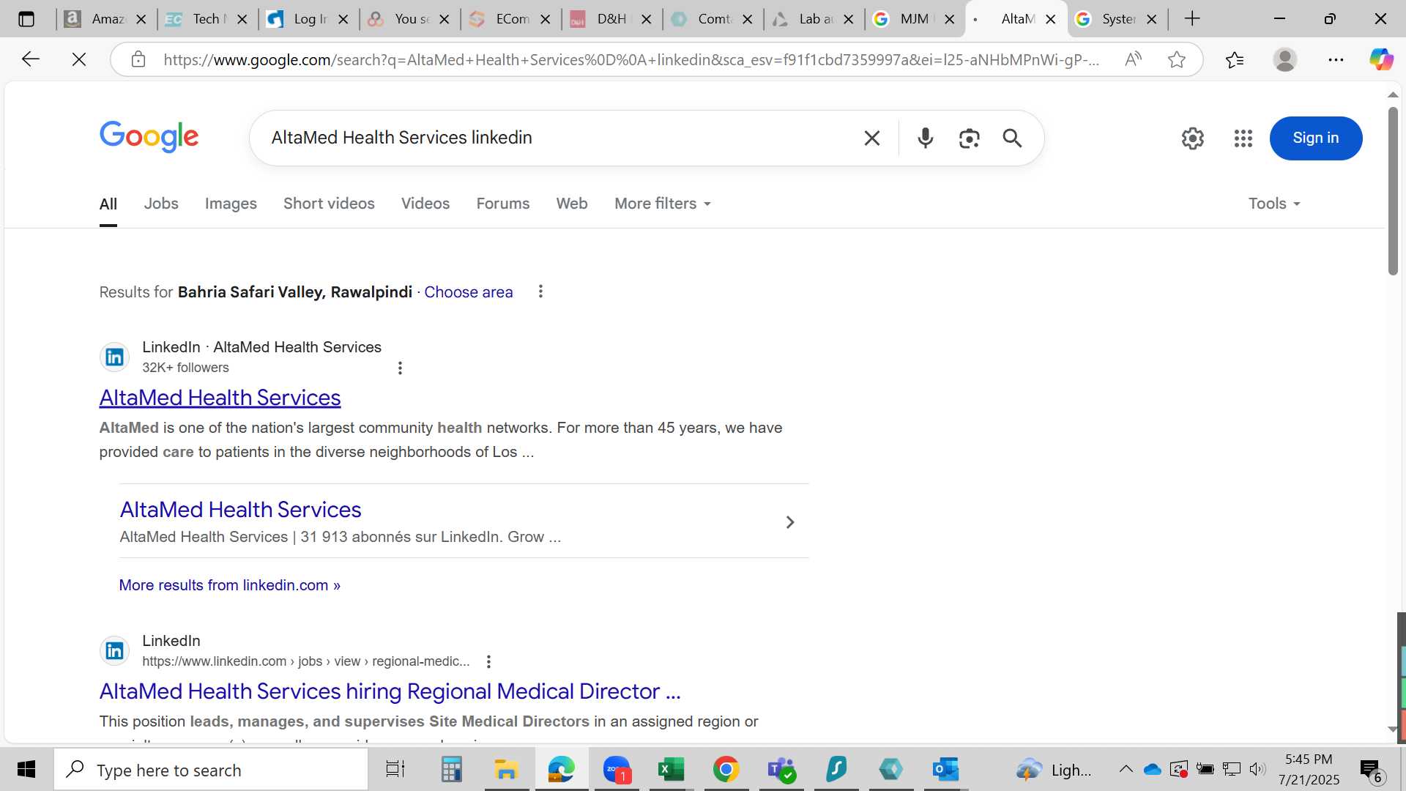Viewport: 1406px width, 791px height.
Task: Open About this result for AltaMed LinkedIn
Action: pos(400,368)
